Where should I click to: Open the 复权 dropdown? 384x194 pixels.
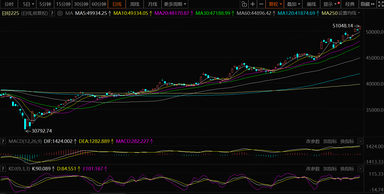(275, 4)
